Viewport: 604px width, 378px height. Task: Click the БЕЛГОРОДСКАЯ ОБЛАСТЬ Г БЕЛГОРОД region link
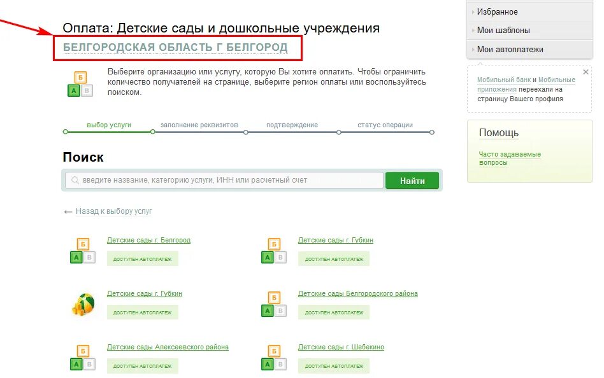tap(174, 46)
